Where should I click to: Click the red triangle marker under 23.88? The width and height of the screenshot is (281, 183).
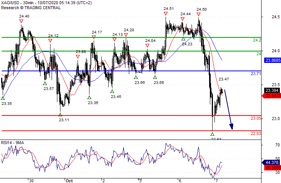pyautogui.click(x=78, y=57)
